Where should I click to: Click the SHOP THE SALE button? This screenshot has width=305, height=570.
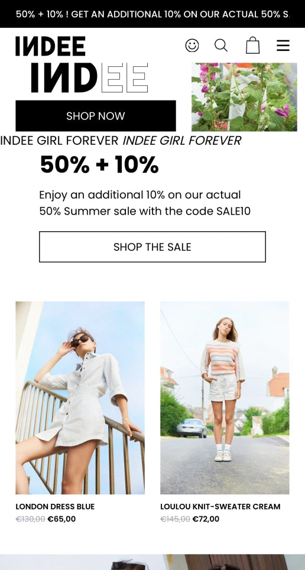click(x=152, y=247)
